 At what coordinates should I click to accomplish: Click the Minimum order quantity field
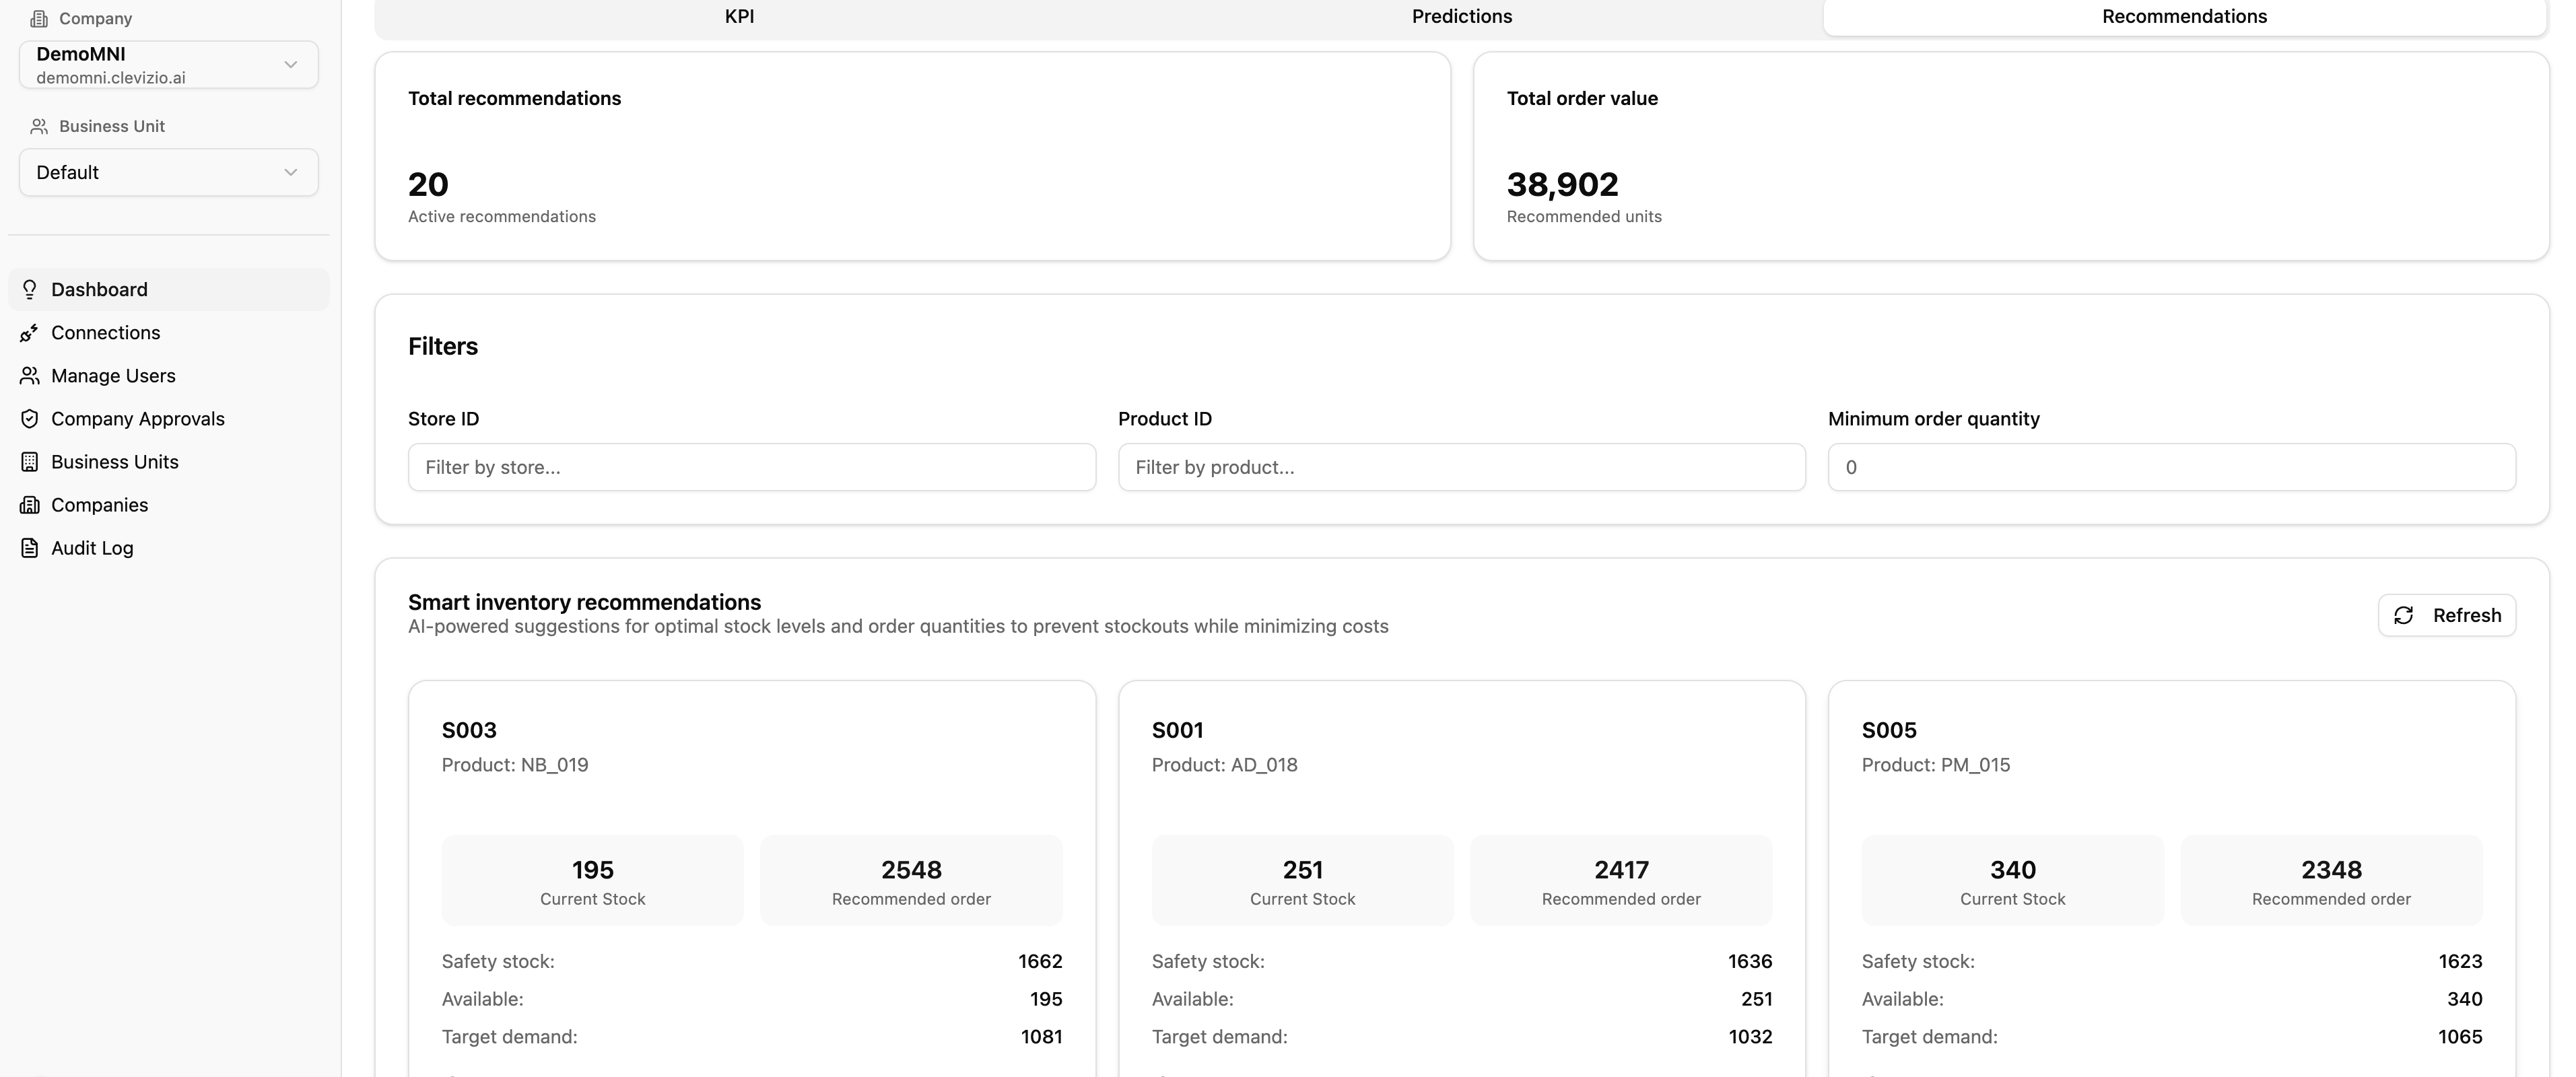coord(2171,468)
